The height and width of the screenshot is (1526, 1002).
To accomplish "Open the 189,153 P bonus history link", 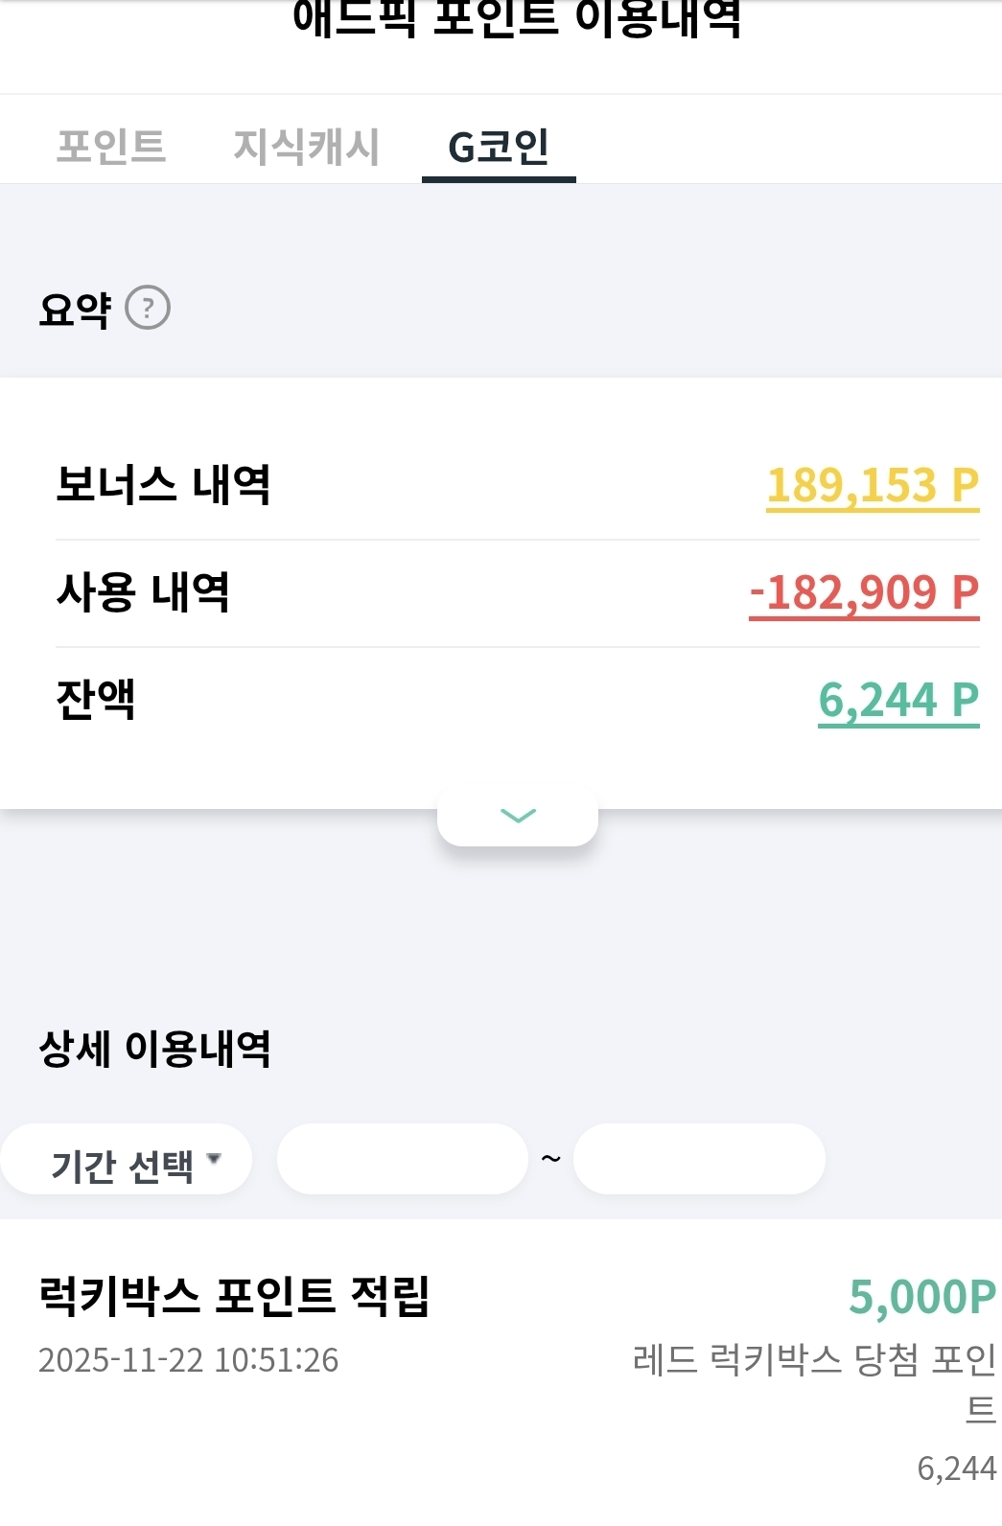I will (x=873, y=485).
